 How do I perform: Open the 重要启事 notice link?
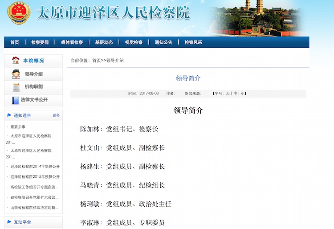pyautogui.click(x=18, y=127)
